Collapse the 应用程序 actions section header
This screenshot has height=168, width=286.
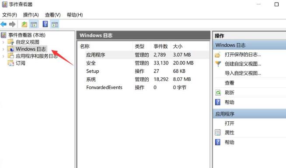pyautogui.click(x=249, y=114)
